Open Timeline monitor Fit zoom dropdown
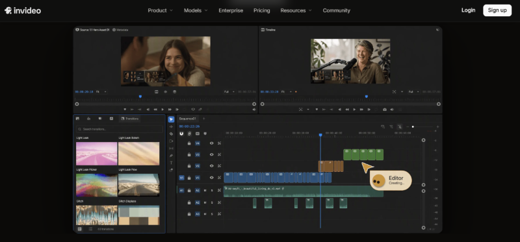This screenshot has height=242, width=520. [x=287, y=91]
